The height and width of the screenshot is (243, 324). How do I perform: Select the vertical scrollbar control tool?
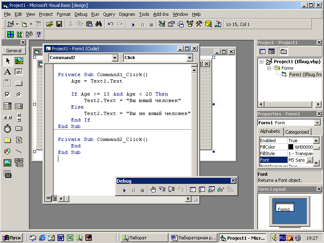pos(19,117)
